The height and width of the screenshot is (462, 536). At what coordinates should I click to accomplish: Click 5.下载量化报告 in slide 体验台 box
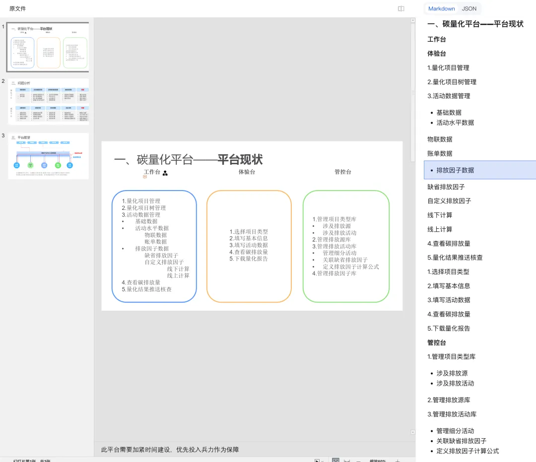(x=249, y=259)
